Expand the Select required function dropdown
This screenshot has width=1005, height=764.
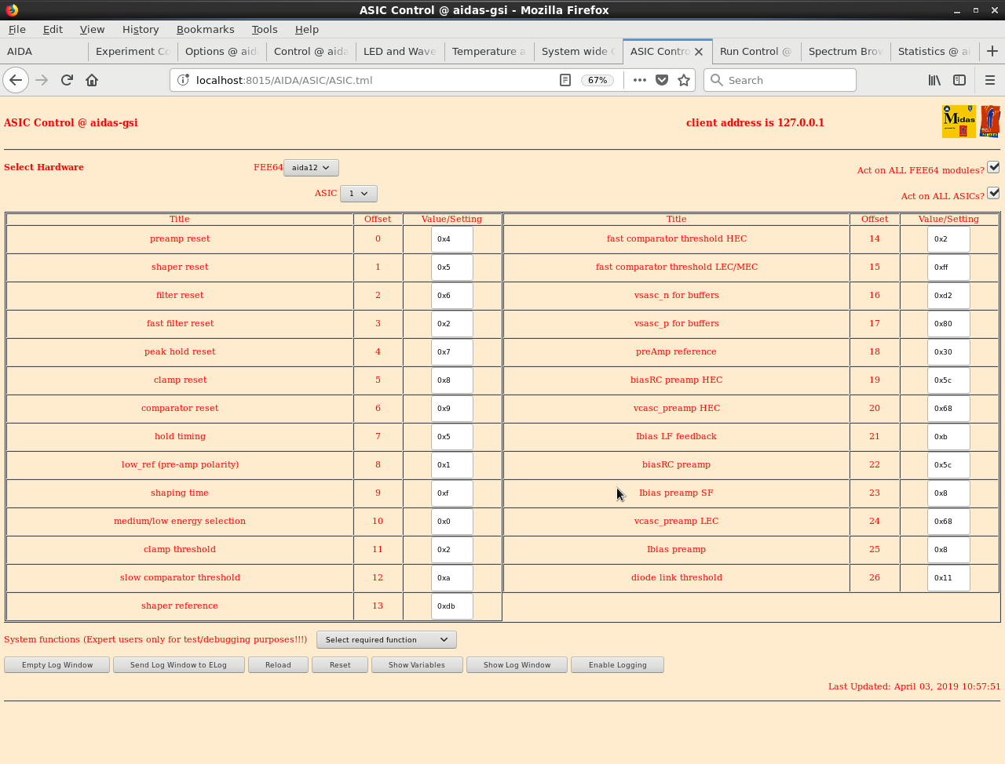coord(386,640)
